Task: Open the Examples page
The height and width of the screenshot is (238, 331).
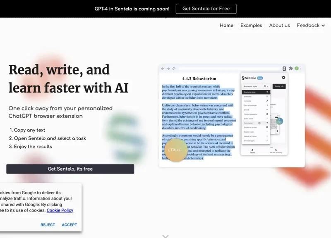Action: (x=251, y=26)
